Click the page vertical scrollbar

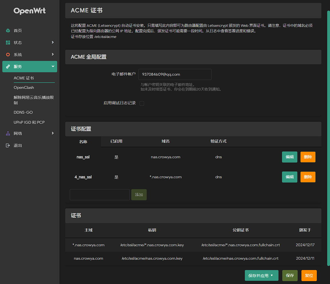328,138
